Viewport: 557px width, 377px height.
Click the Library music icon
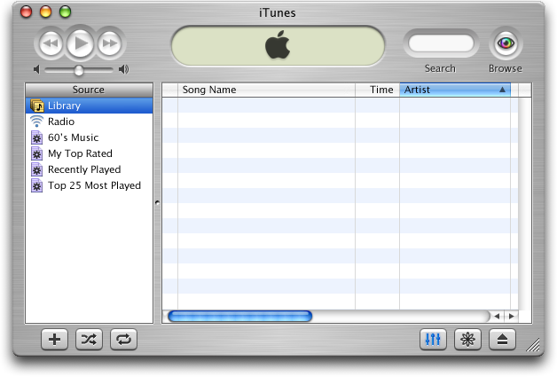pos(37,106)
